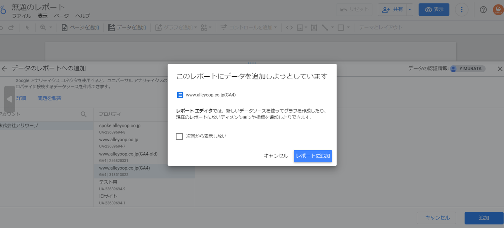Open テーマとレイアウト panel
The width and height of the screenshot is (504, 228).
(x=380, y=28)
